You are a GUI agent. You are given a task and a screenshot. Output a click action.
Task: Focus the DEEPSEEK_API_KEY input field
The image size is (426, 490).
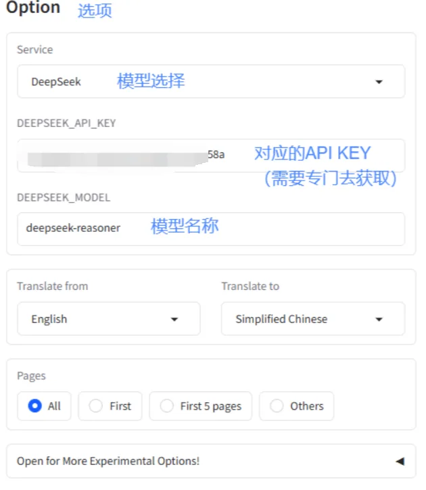click(211, 155)
